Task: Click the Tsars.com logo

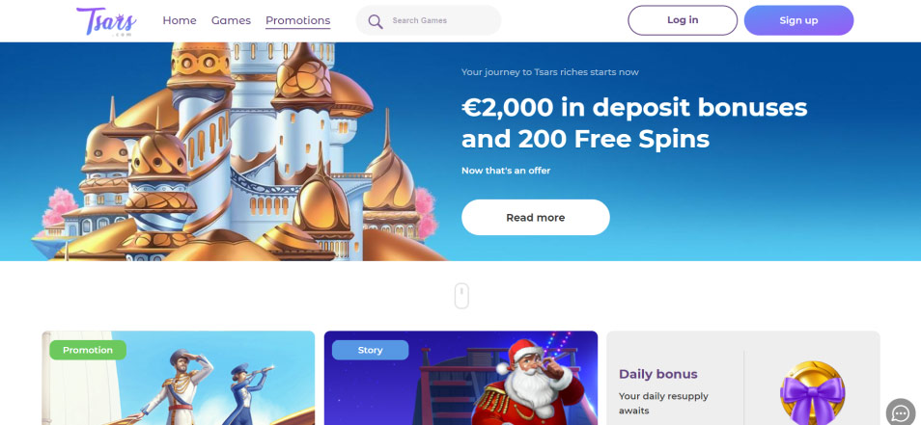Action: pyautogui.click(x=106, y=22)
